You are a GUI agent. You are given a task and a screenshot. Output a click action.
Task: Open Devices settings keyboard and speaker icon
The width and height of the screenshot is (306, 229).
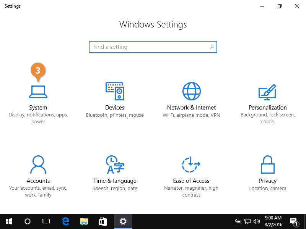(115, 91)
